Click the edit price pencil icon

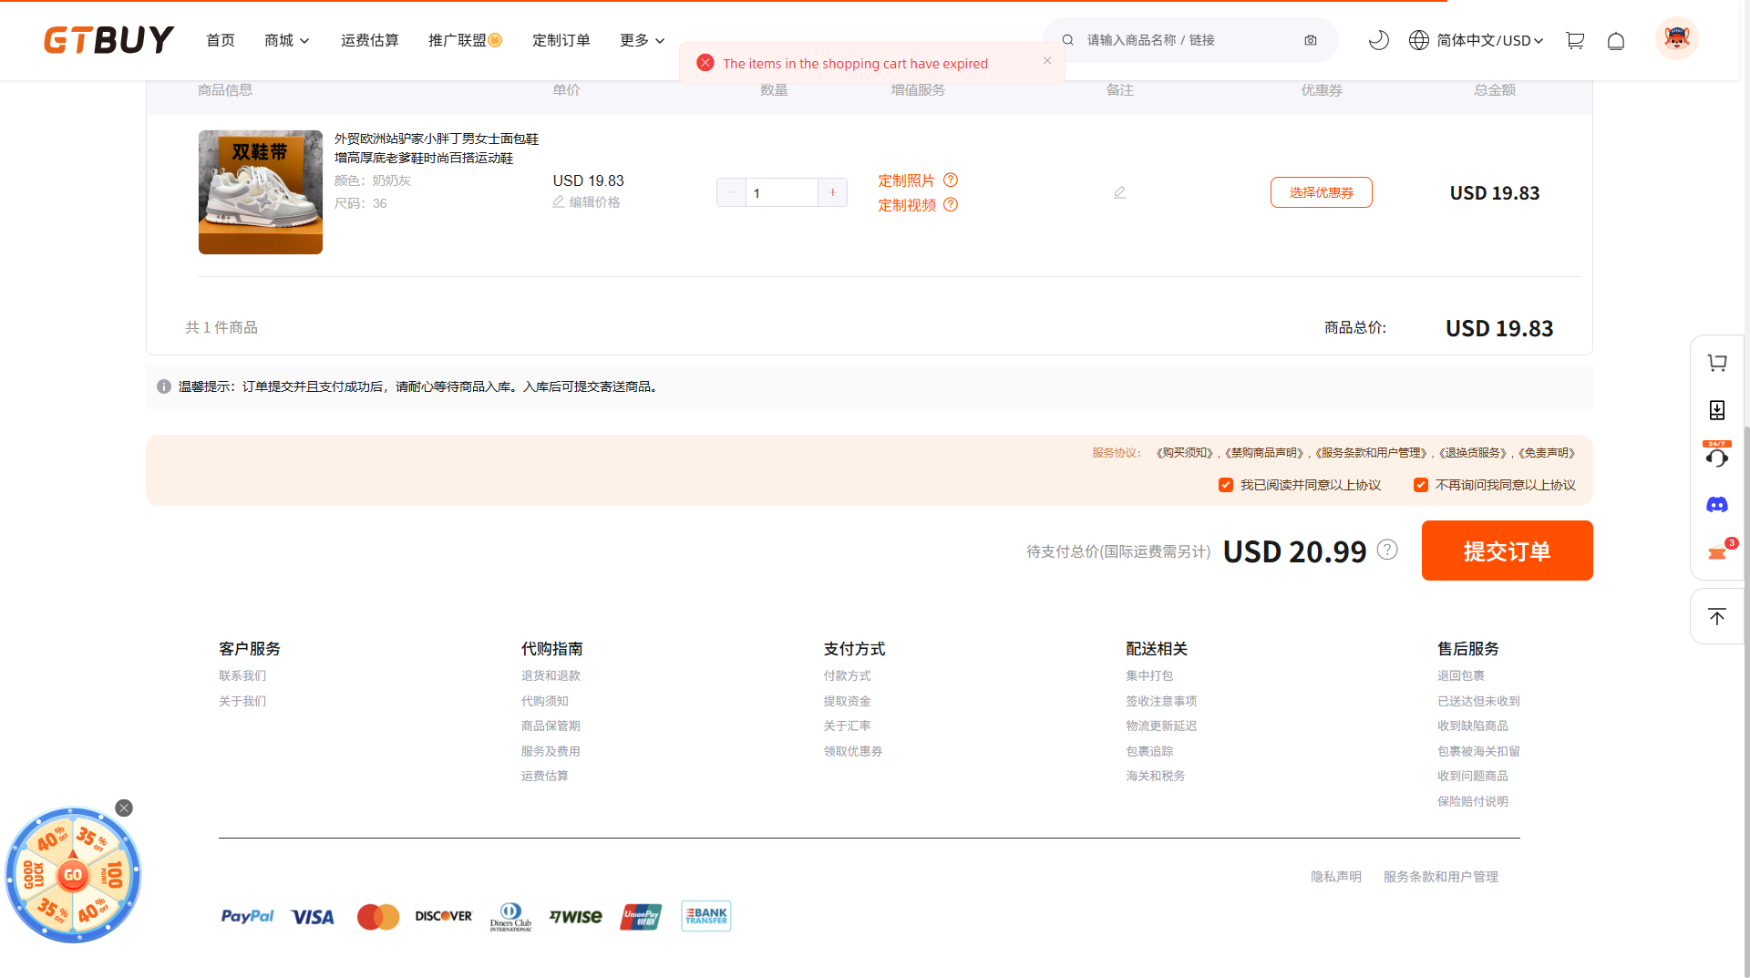coord(558,201)
